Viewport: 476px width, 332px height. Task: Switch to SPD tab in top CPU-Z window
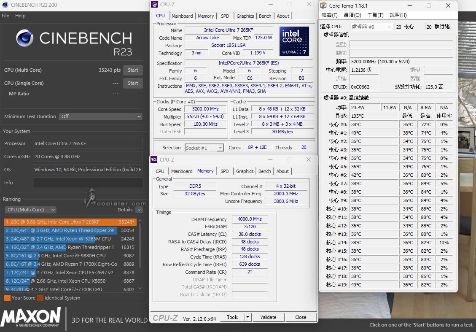point(225,16)
